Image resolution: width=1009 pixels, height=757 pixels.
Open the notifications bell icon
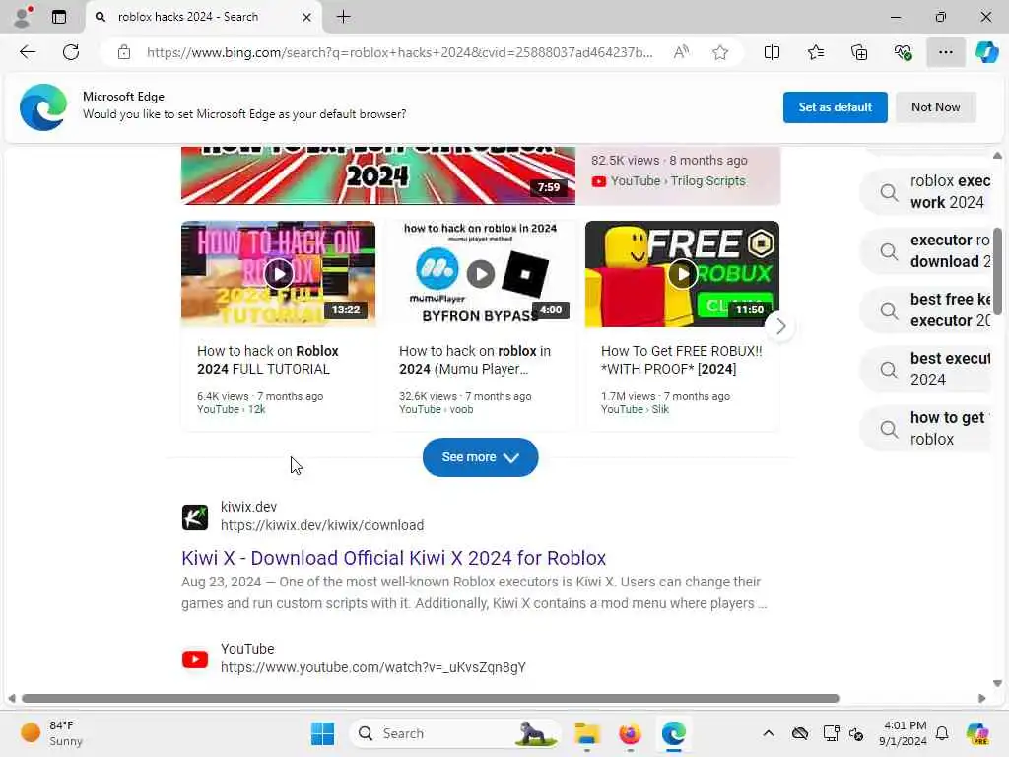click(942, 733)
